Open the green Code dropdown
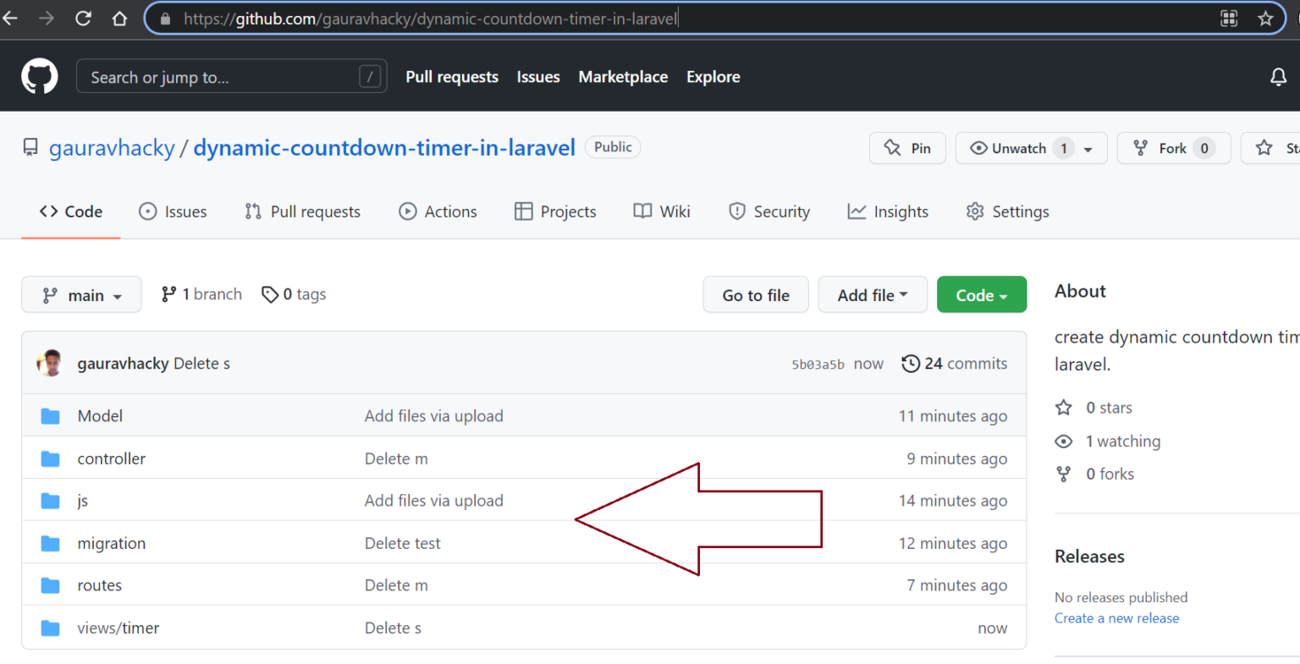This screenshot has width=1300, height=664. click(x=982, y=295)
